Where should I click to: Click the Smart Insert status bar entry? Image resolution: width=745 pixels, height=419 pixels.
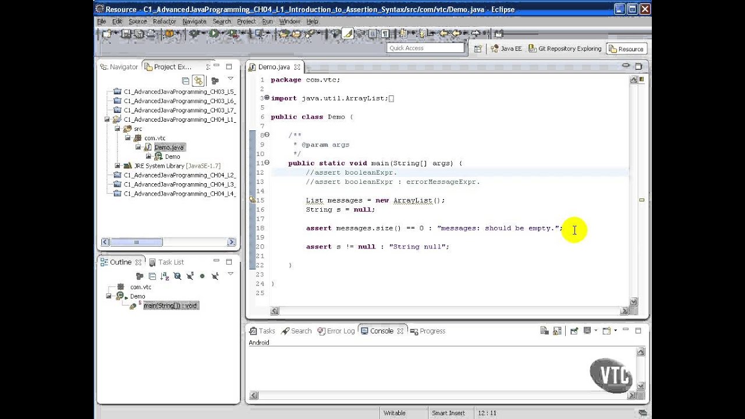pyautogui.click(x=448, y=413)
